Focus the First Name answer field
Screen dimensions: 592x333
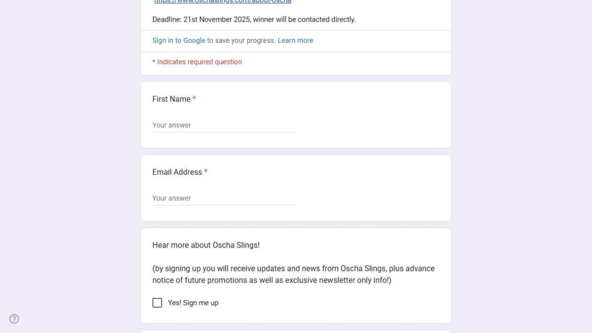tap(223, 125)
